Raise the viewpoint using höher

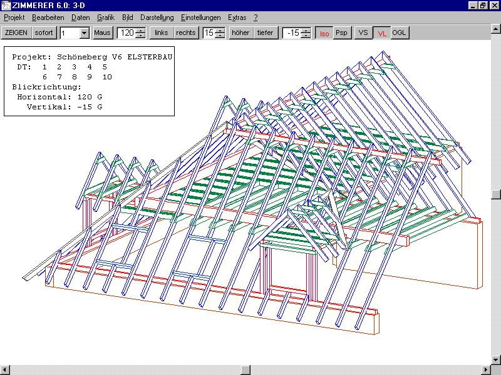pos(240,32)
